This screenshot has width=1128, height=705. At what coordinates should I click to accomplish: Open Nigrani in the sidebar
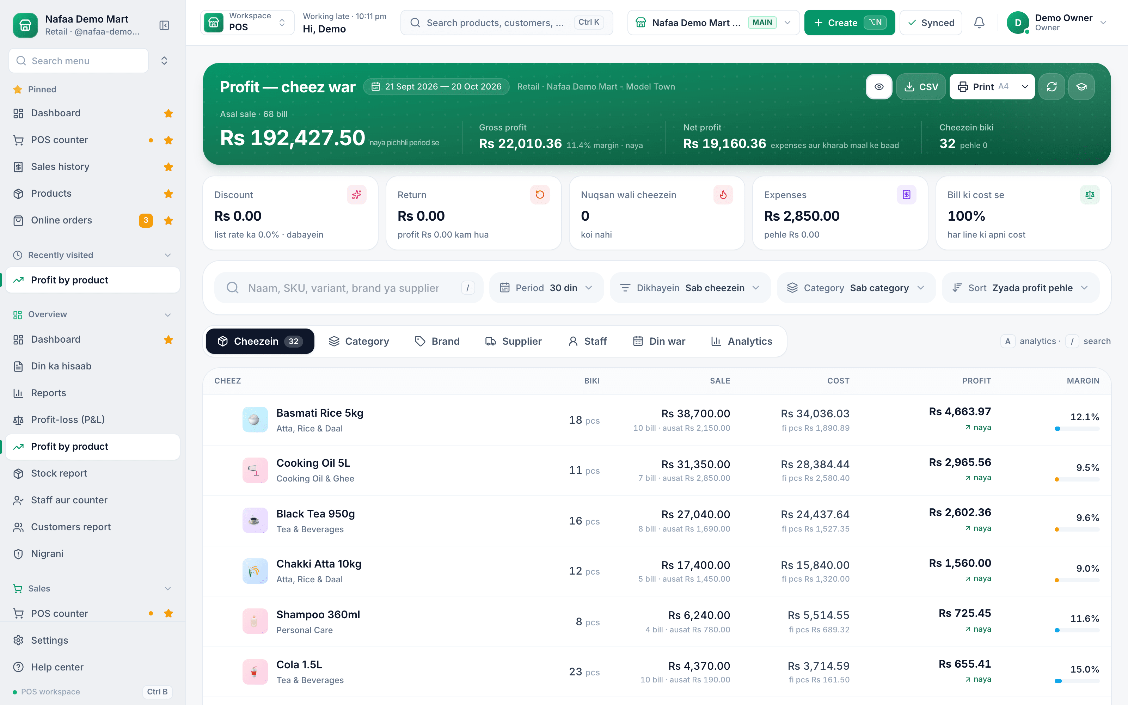(x=92, y=553)
